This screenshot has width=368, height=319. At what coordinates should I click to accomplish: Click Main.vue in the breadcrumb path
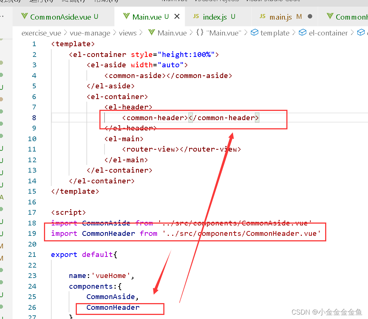tap(172, 33)
